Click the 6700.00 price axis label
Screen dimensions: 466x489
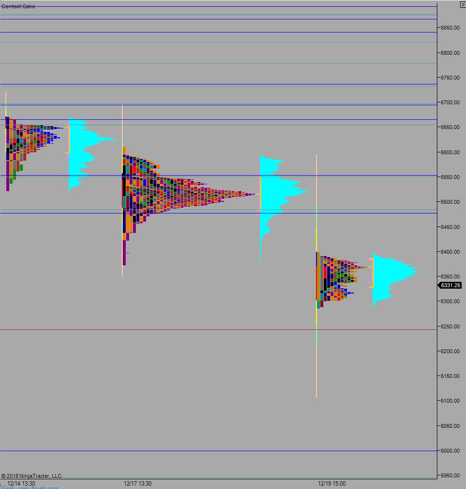pos(450,102)
